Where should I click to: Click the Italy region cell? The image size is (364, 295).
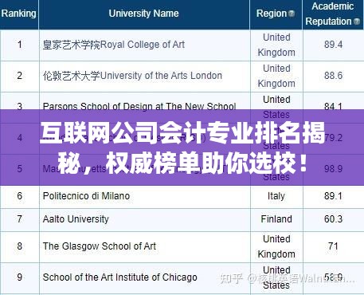(276, 196)
